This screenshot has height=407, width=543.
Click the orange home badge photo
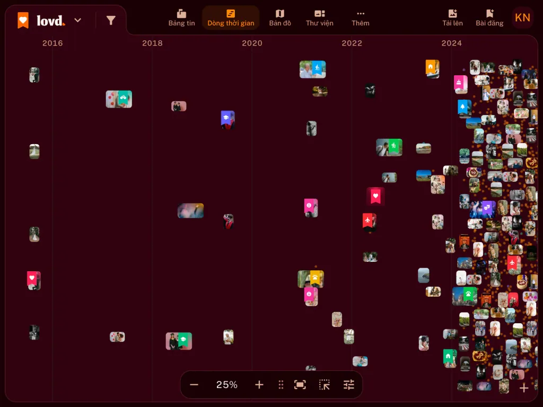(x=433, y=69)
